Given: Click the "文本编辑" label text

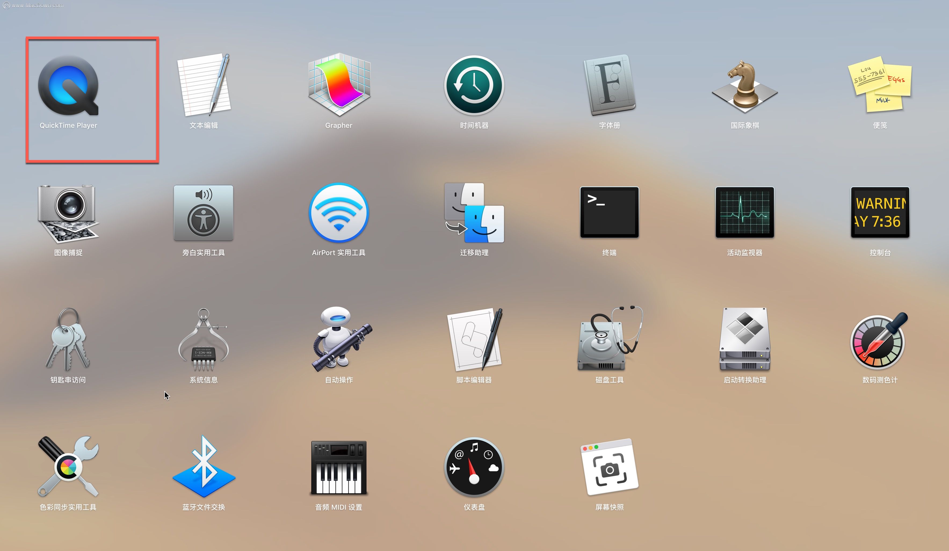Looking at the screenshot, I should pos(204,125).
